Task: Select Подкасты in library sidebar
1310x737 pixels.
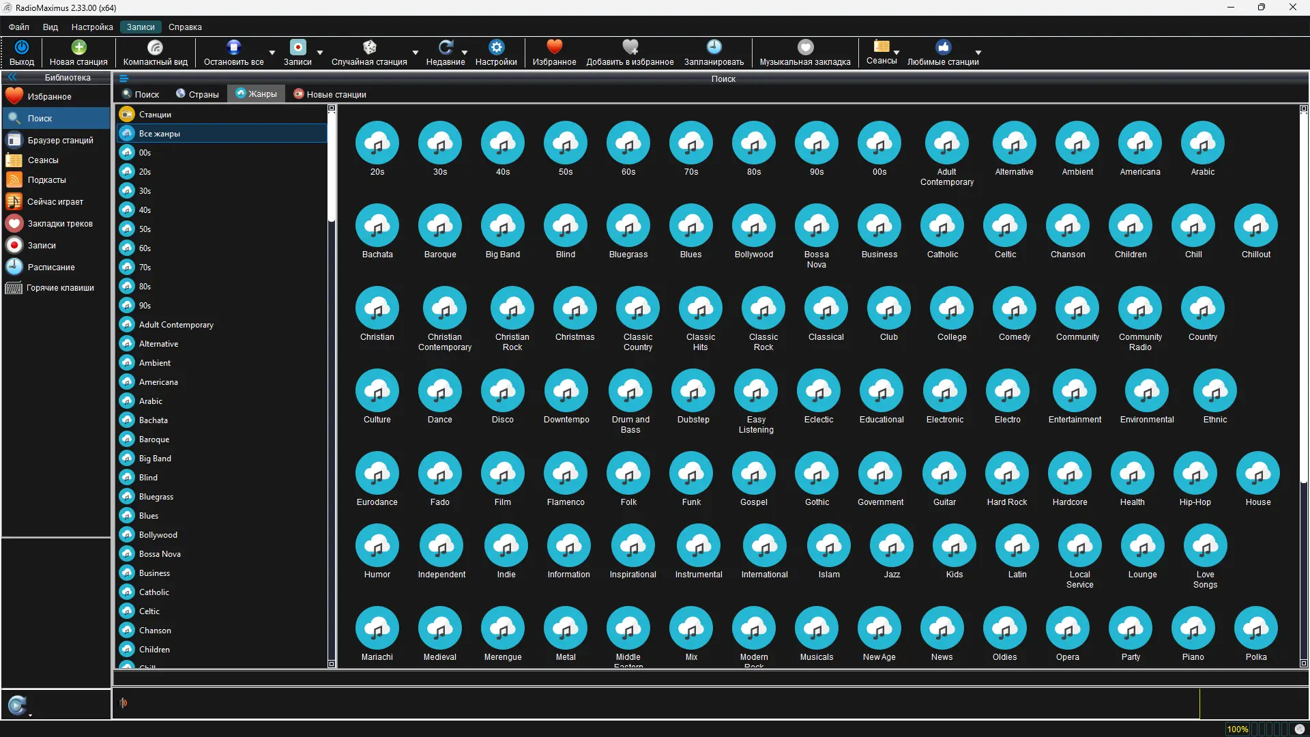Action: coord(46,180)
